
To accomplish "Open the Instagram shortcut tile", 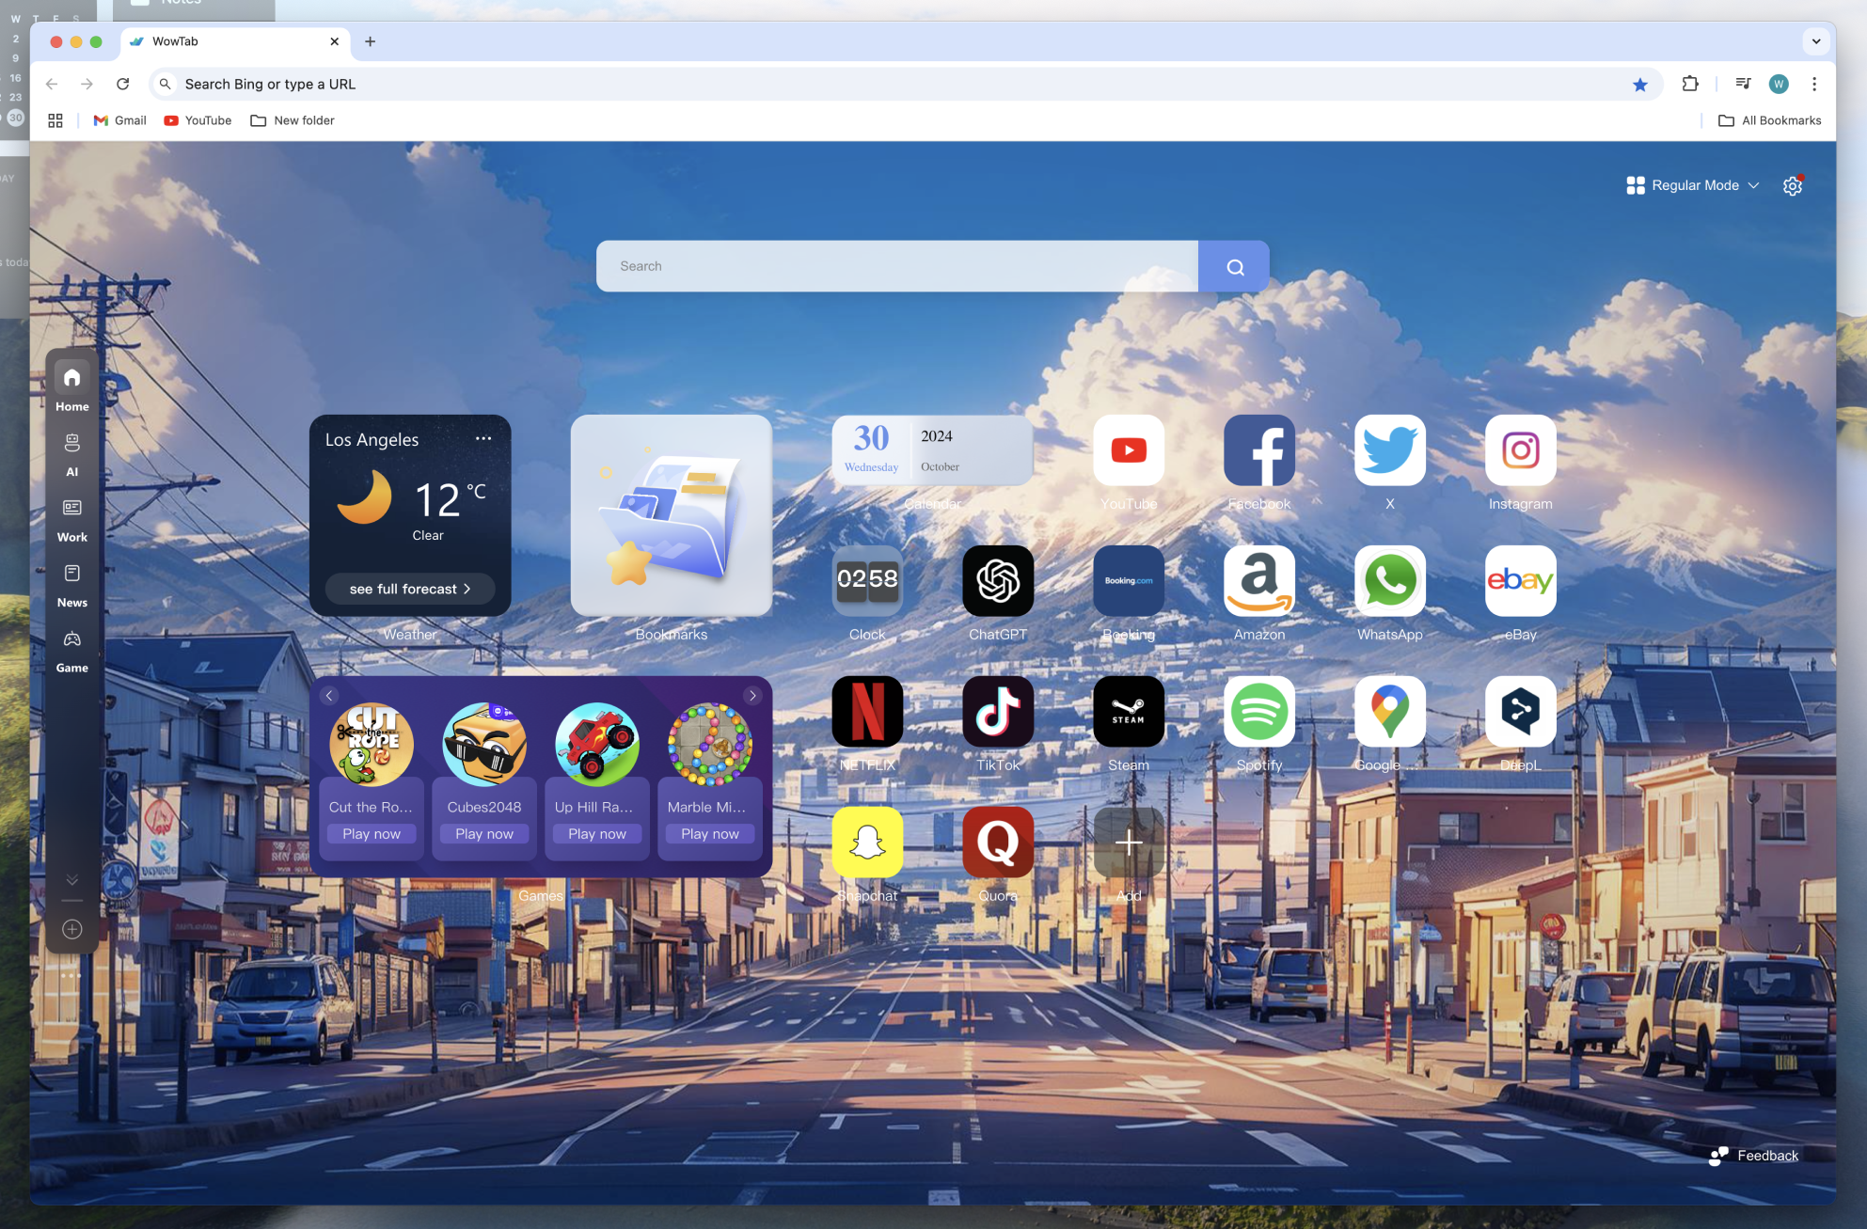I will (1521, 450).
